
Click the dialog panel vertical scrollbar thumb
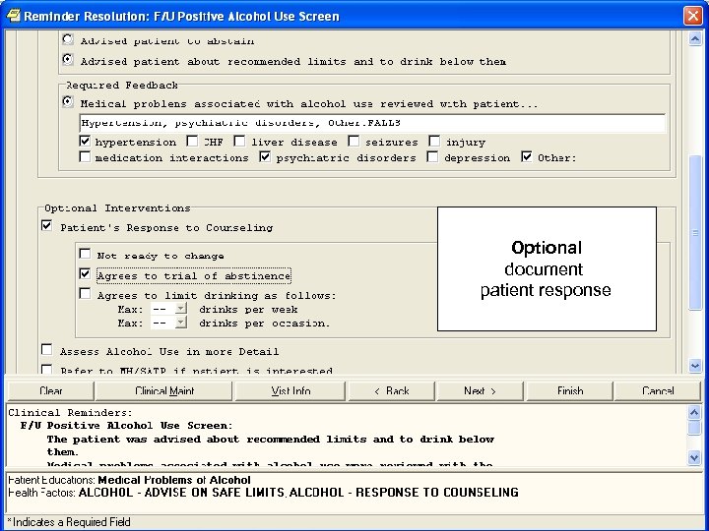[x=695, y=232]
